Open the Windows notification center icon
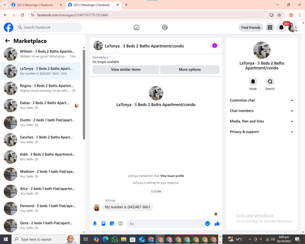Image resolution: width=305 pixels, height=244 pixels. [x=298, y=239]
